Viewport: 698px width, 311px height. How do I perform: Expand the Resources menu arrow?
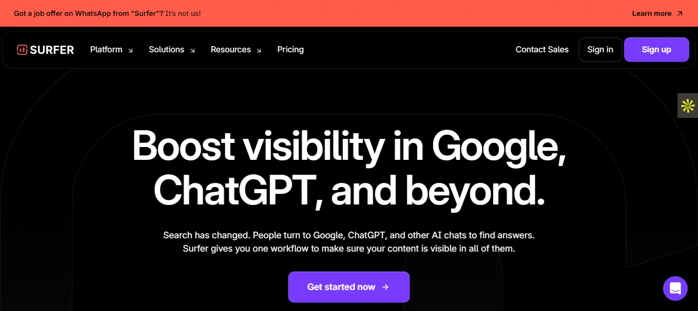click(259, 50)
